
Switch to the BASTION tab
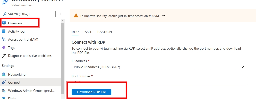[x=105, y=32]
